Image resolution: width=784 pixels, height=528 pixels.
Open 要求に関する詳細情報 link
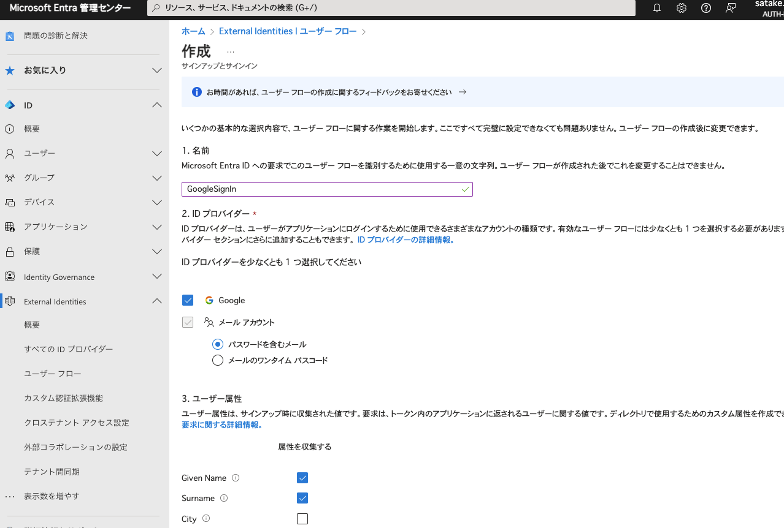222,425
